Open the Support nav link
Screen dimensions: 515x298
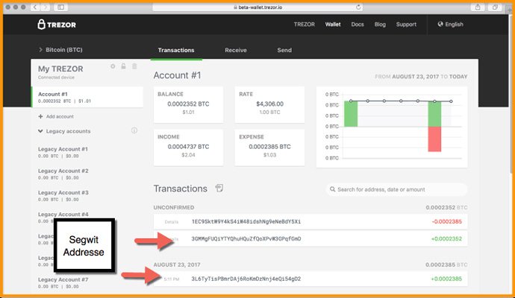(x=406, y=25)
